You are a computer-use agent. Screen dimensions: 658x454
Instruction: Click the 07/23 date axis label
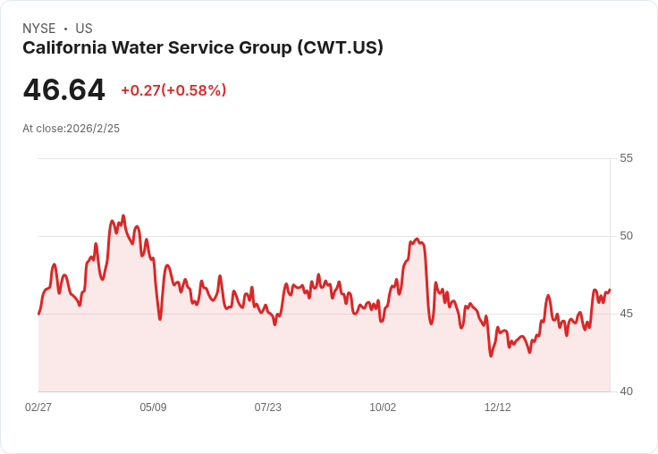267,408
